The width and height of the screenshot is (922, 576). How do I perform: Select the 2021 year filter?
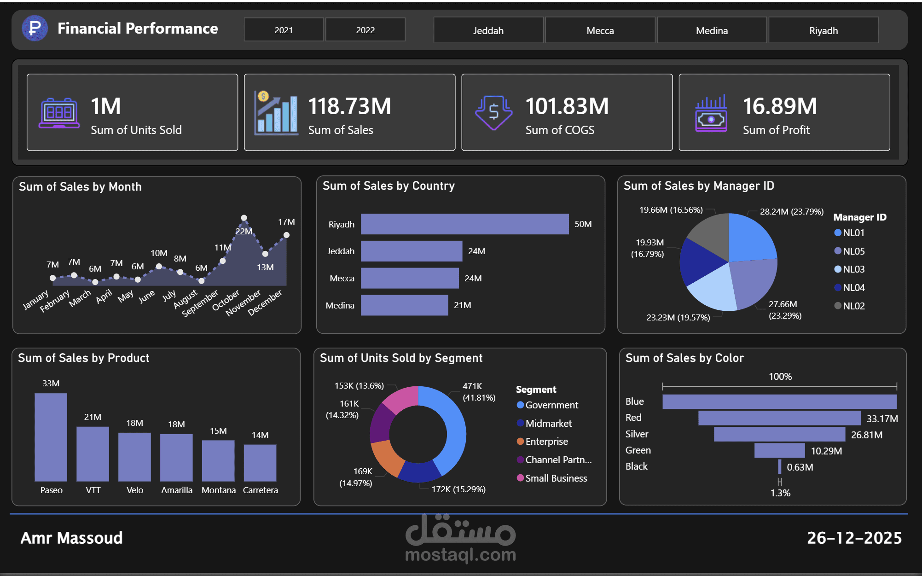(284, 29)
